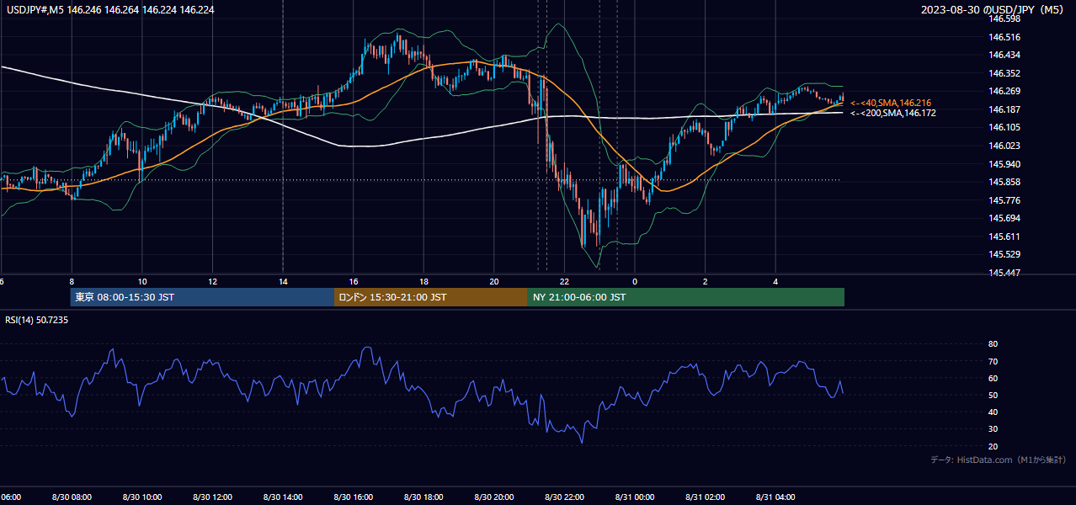Click price axis label 145.529

[1004, 254]
